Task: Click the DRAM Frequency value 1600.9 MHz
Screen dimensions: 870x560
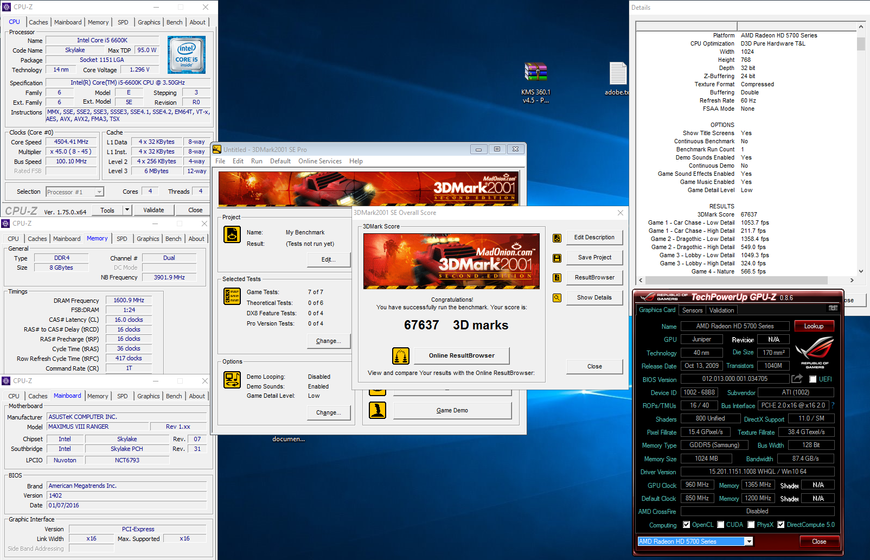Action: [129, 300]
